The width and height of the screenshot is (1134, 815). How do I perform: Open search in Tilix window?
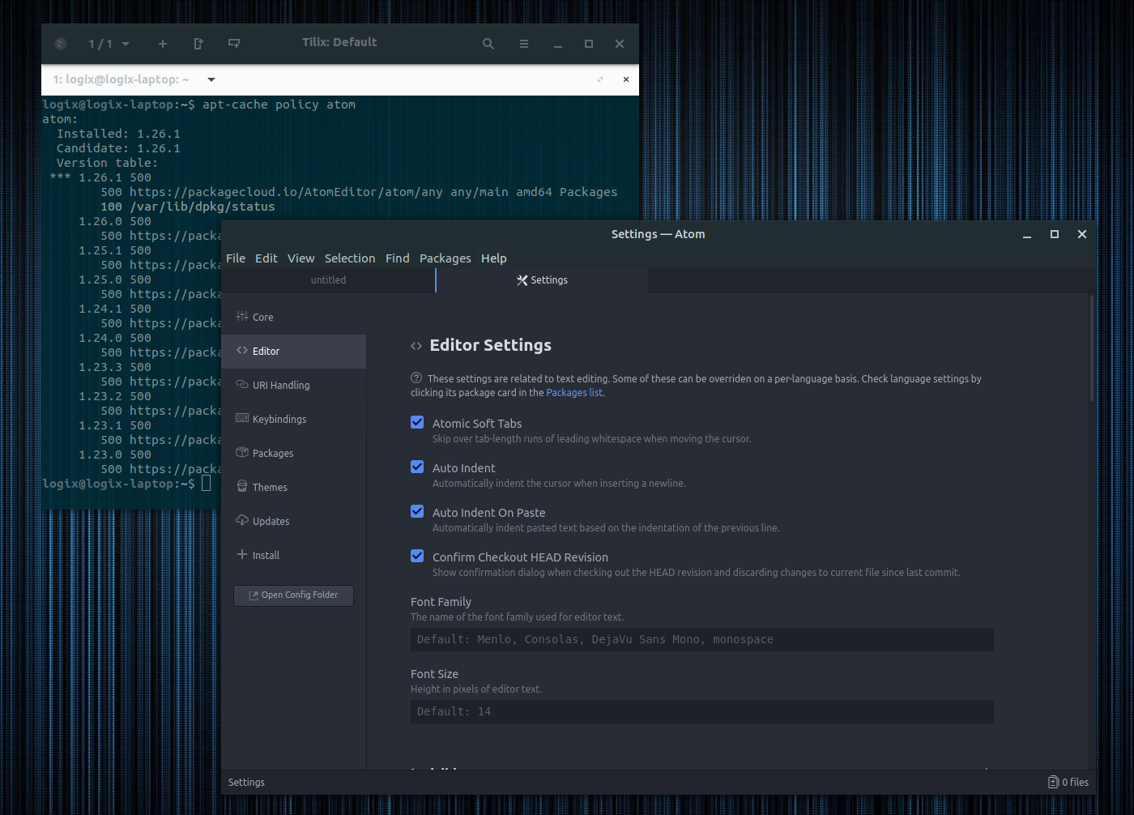click(488, 44)
